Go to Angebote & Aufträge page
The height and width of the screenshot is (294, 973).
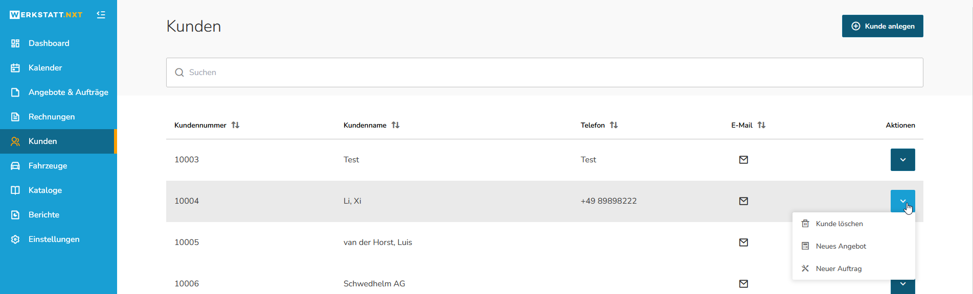click(68, 92)
